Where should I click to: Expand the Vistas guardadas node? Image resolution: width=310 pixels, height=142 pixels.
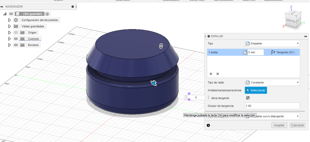[x=9, y=26]
